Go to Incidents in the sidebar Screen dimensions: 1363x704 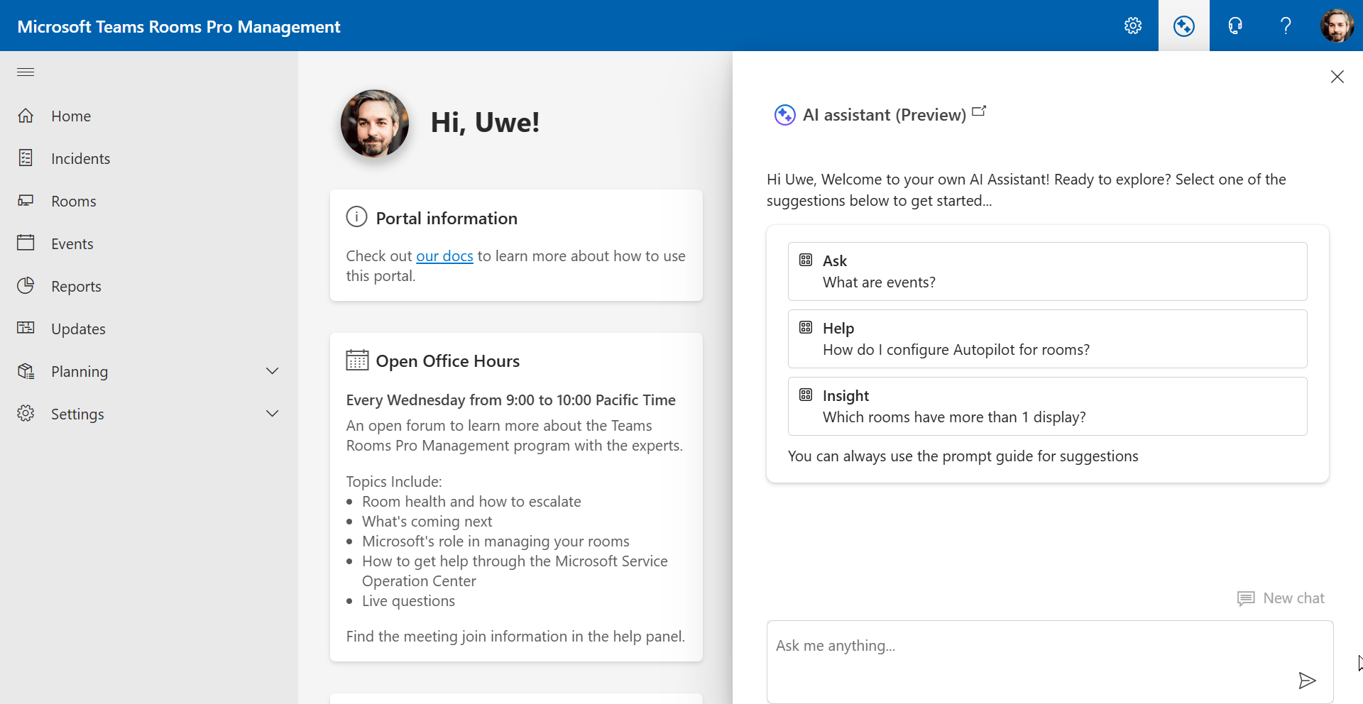(x=80, y=159)
